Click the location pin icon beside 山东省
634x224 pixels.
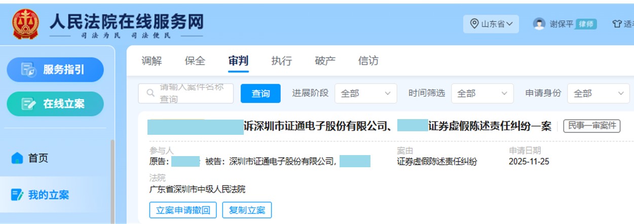[x=474, y=24]
